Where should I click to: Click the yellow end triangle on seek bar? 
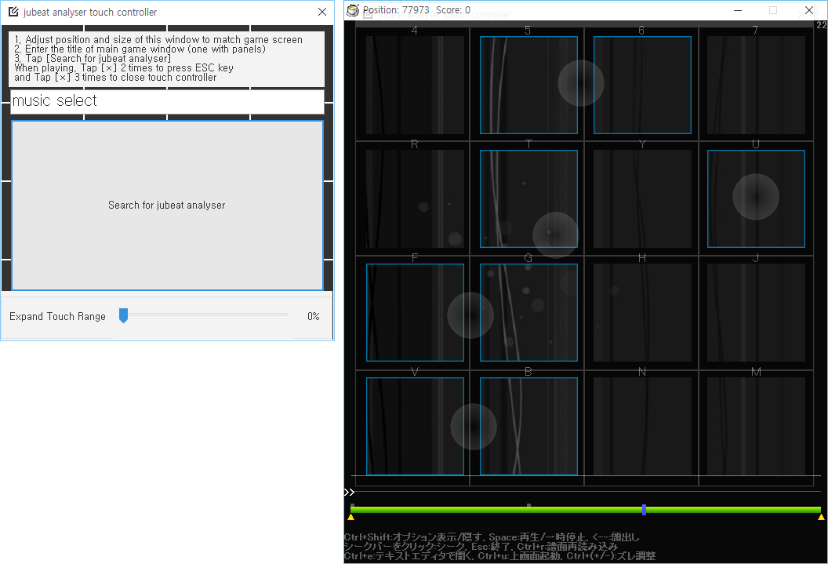click(x=821, y=517)
